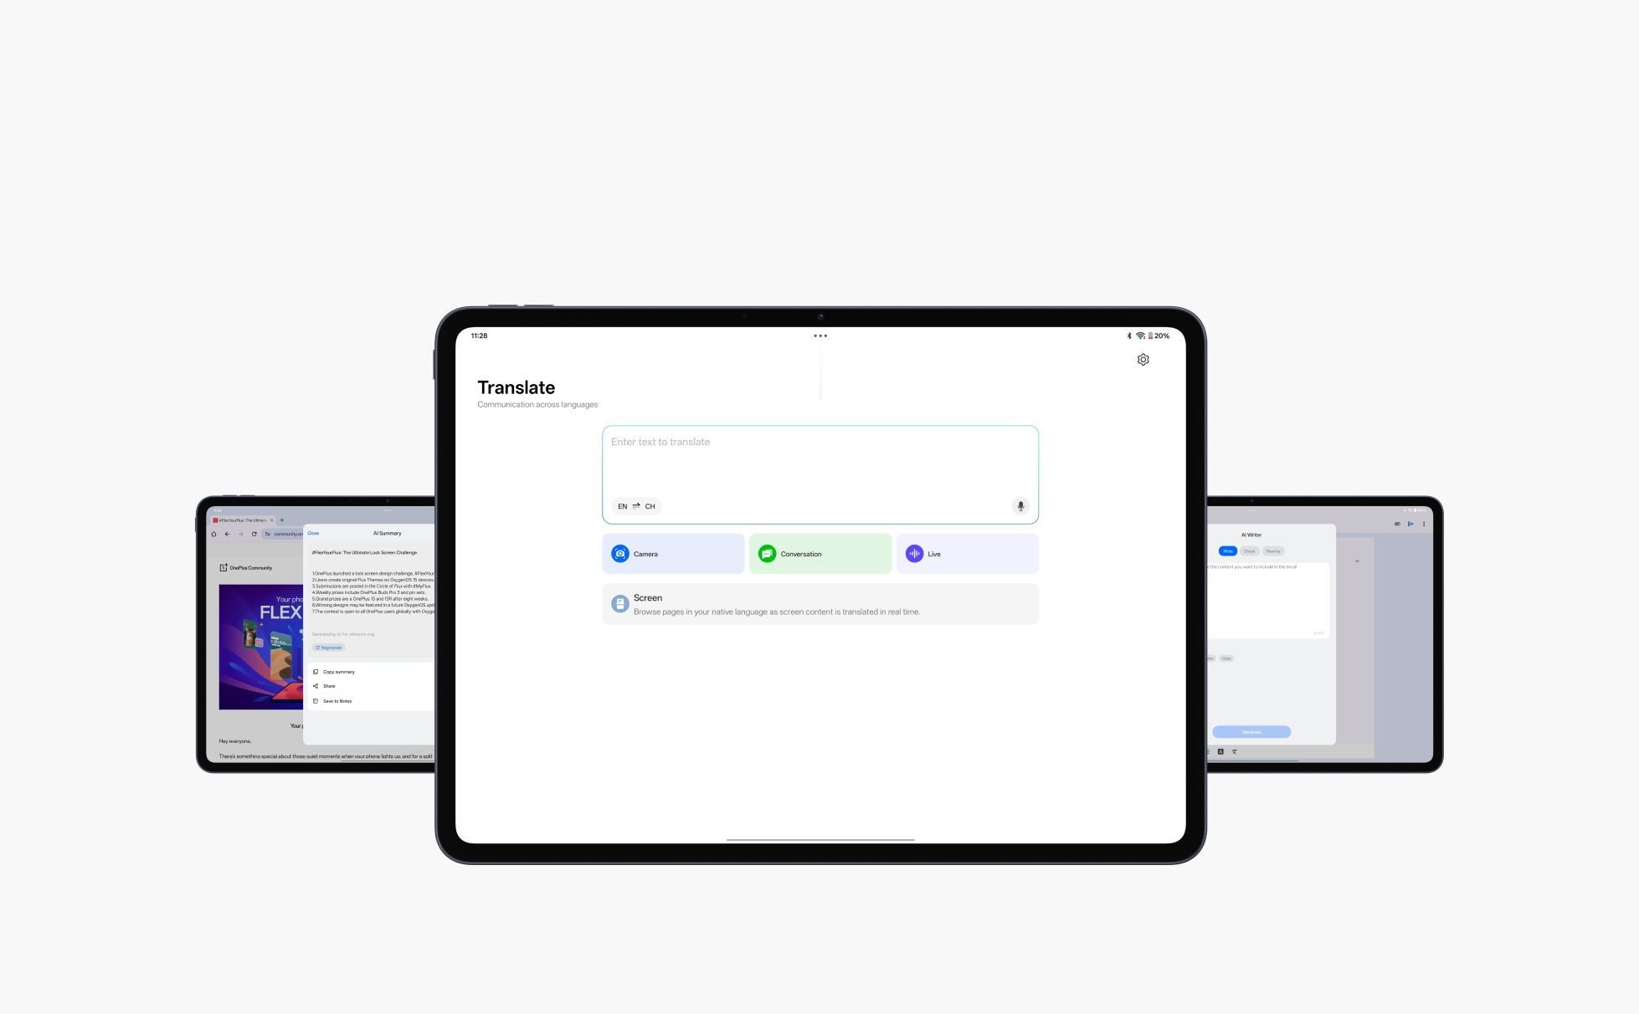Close the AI Summary panel
The width and height of the screenshot is (1639, 1014).
click(313, 533)
